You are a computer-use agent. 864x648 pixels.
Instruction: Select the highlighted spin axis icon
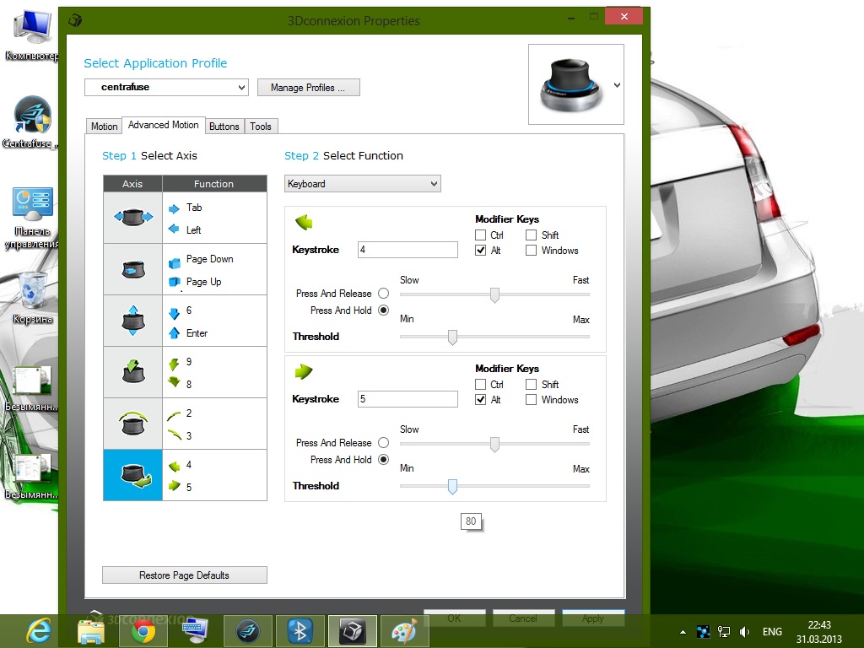[132, 475]
